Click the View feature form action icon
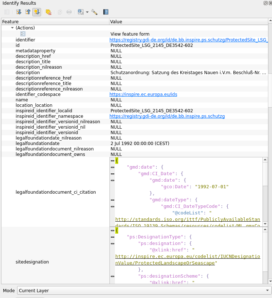 pos(23,34)
